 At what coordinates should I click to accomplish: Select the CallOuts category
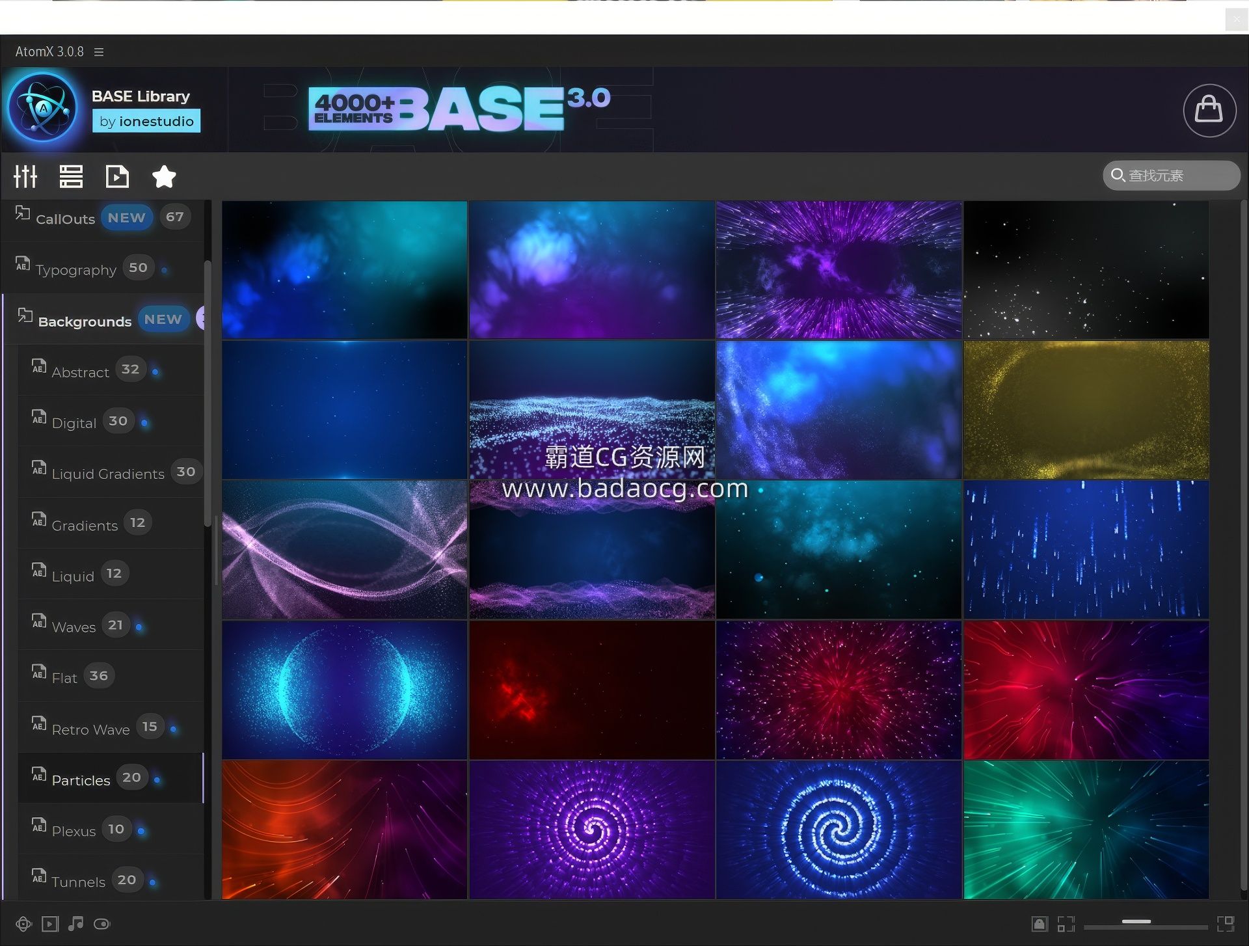pyautogui.click(x=103, y=217)
